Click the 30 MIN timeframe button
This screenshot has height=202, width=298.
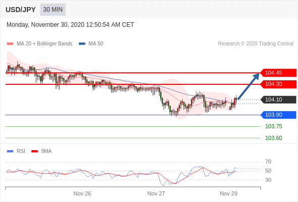tap(53, 10)
